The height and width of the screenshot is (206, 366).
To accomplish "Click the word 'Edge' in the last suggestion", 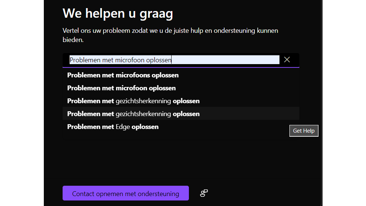I will [123, 127].
